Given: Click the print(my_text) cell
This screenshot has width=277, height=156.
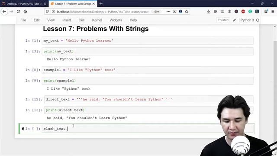Looking at the screenshot, I should tap(148, 51).
